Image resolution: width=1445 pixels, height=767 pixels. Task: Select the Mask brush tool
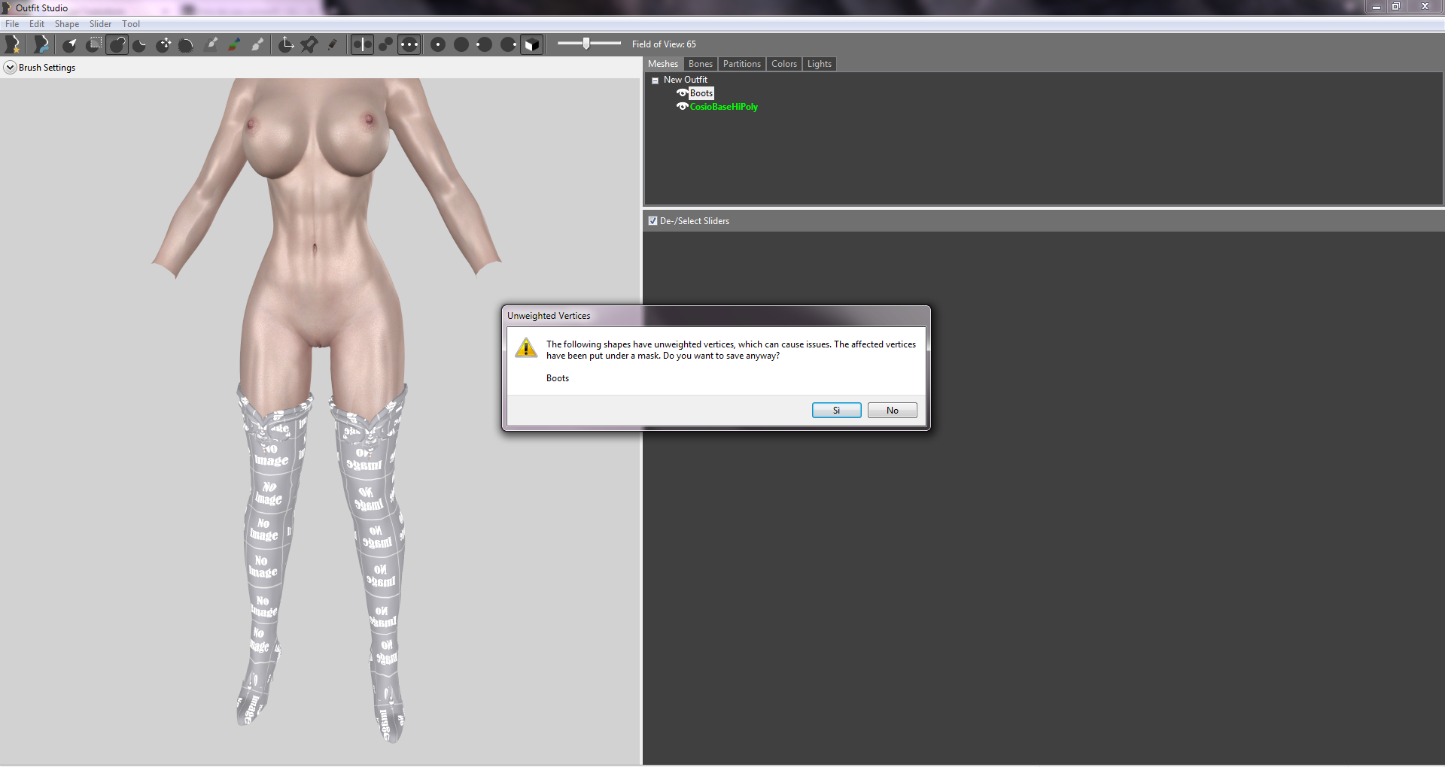(93, 44)
